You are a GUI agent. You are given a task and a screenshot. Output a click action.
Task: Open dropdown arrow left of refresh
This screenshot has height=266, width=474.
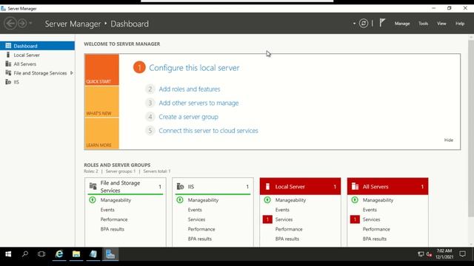point(354,24)
